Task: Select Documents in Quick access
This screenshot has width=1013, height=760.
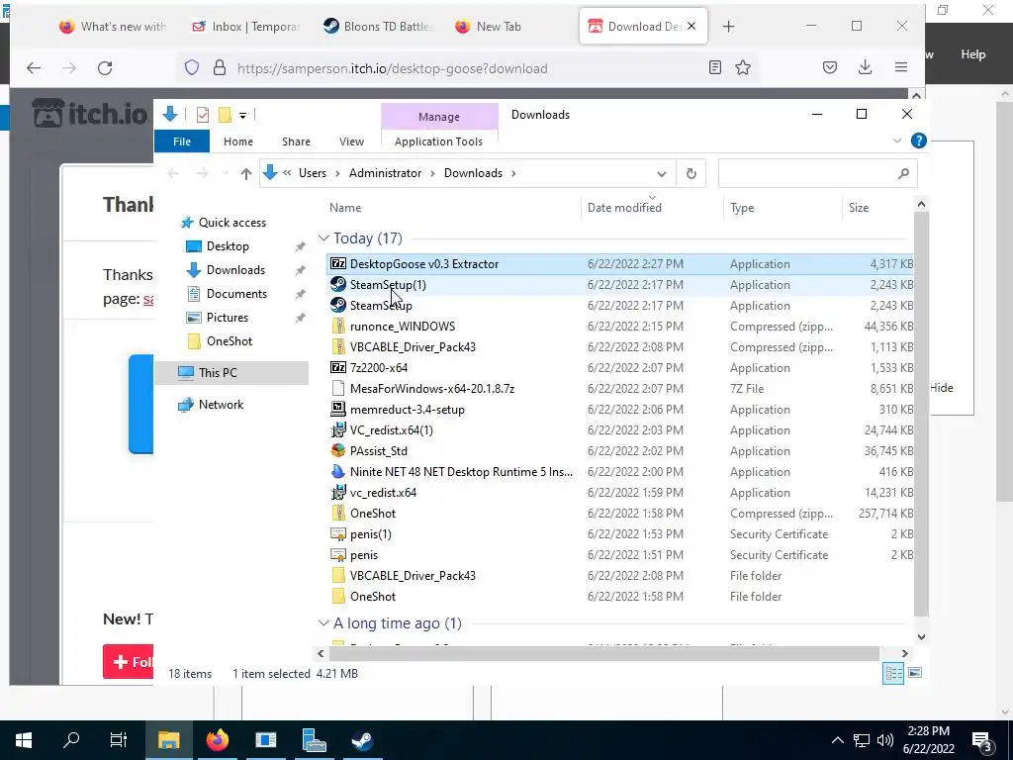Action: [236, 294]
